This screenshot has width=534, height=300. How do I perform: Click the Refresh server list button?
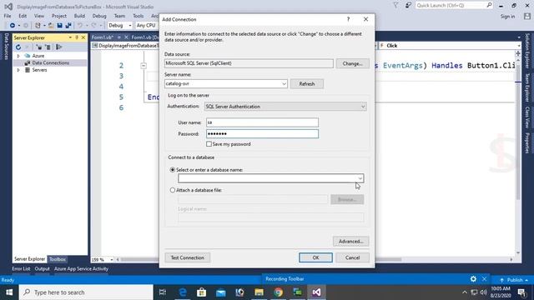pyautogui.click(x=307, y=83)
